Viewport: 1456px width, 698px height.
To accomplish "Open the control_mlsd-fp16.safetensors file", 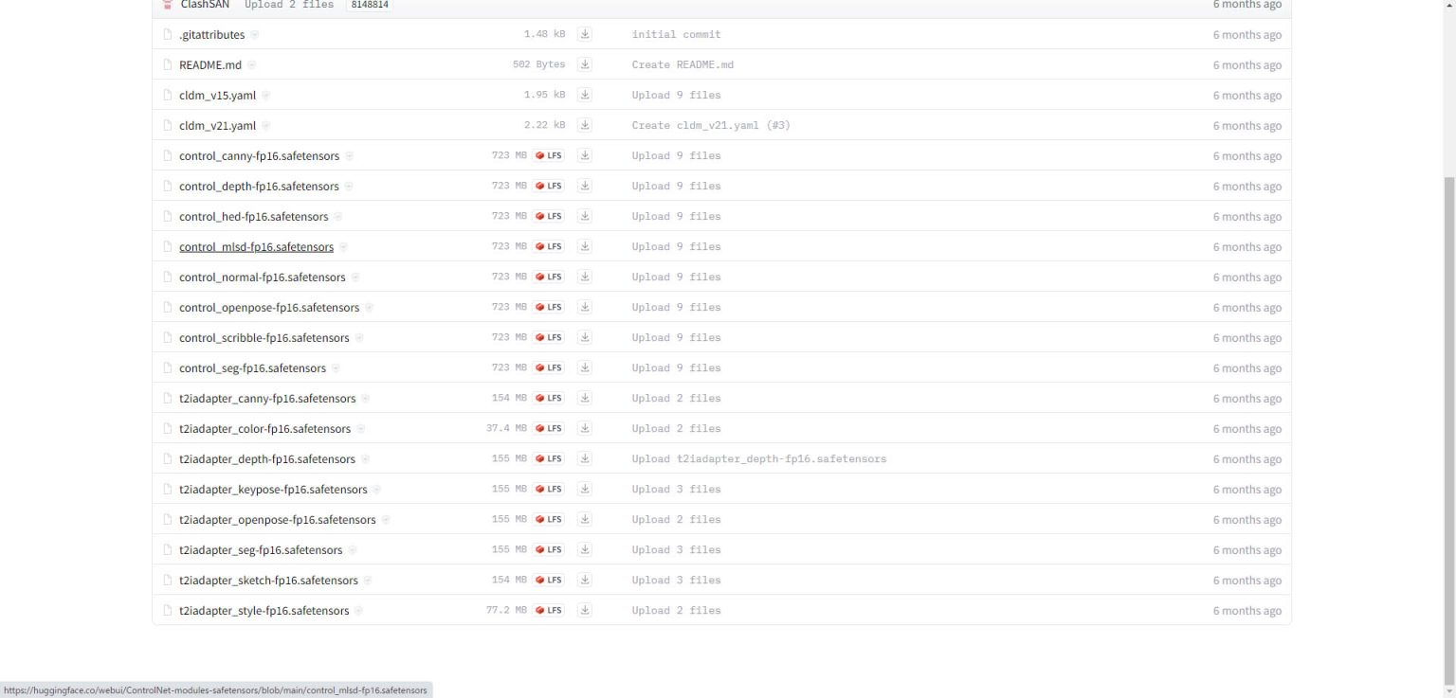I will [x=256, y=247].
